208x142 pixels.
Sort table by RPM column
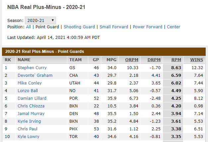(x=176, y=60)
